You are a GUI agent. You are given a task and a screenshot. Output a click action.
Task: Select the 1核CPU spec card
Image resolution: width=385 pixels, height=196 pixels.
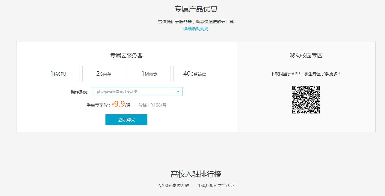[58, 74]
